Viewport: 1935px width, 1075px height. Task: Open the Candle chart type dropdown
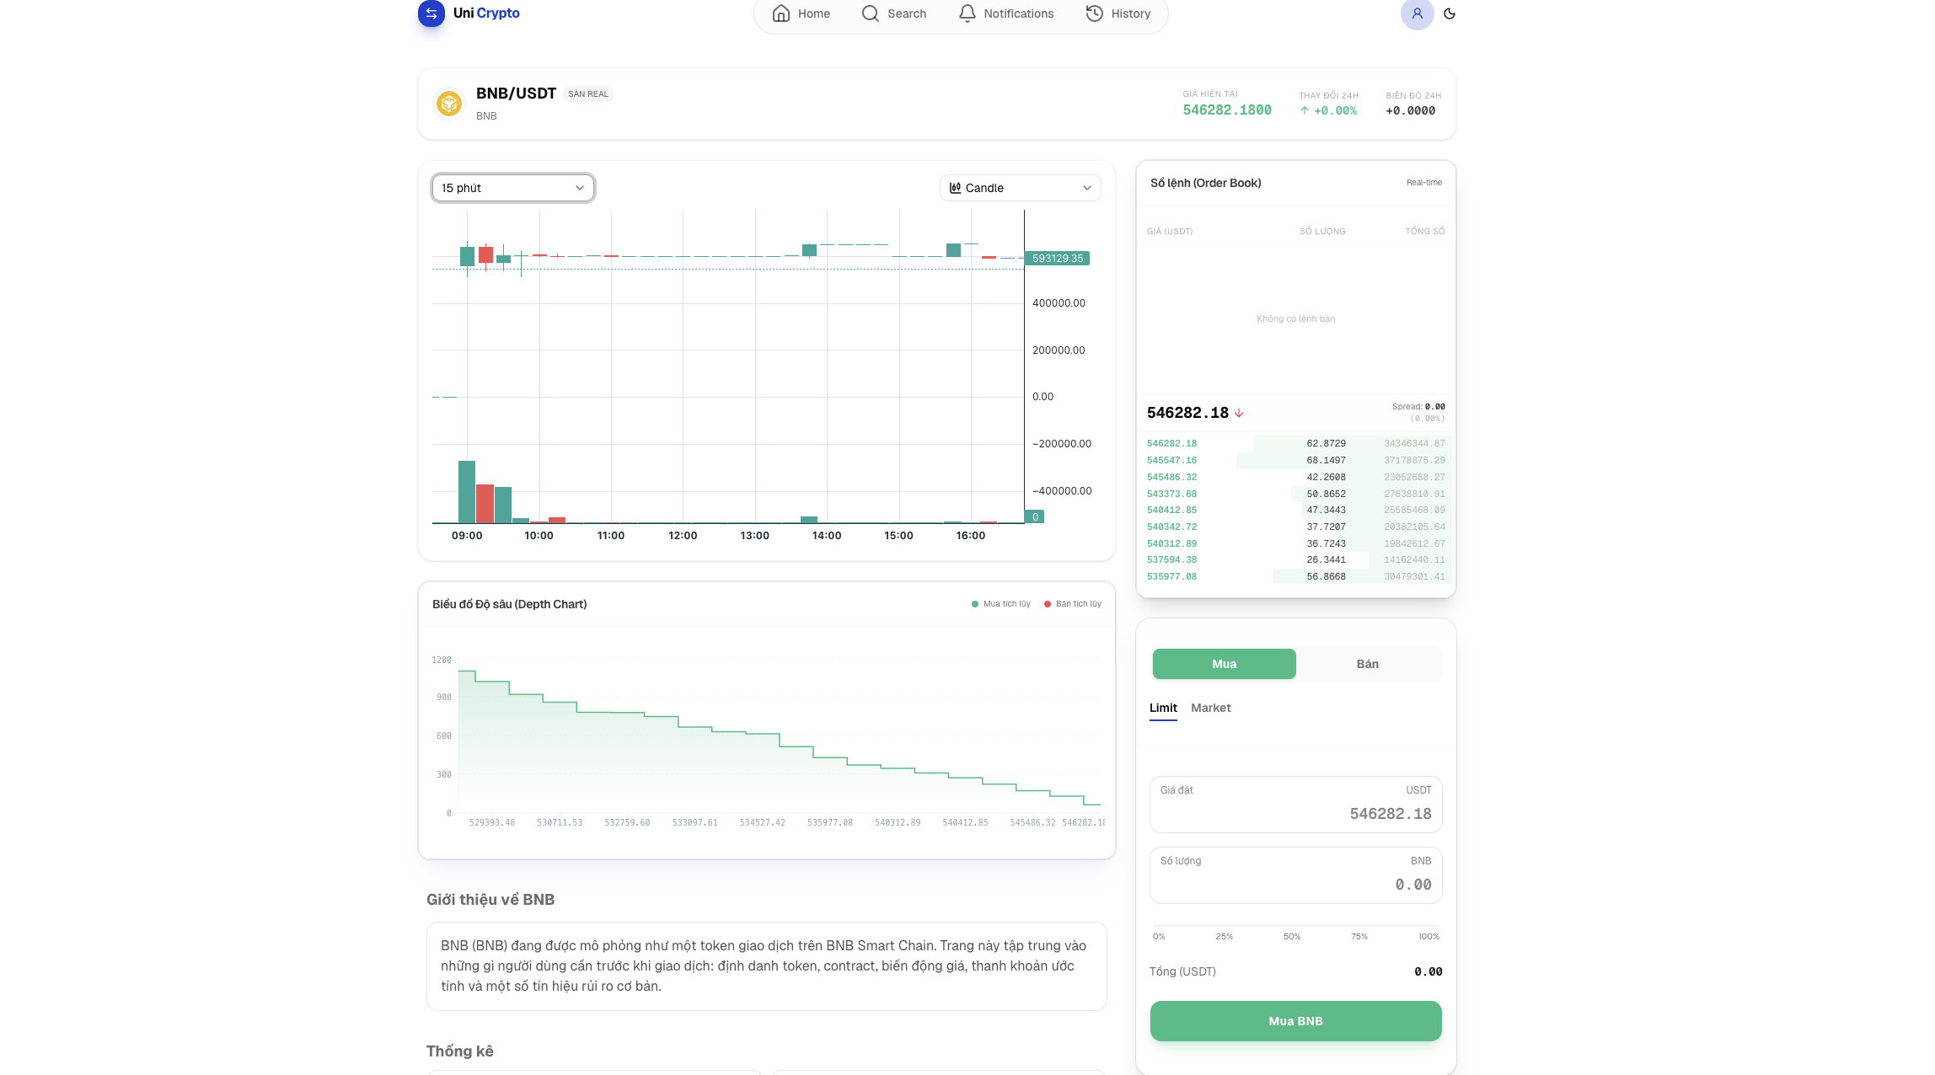[1020, 188]
